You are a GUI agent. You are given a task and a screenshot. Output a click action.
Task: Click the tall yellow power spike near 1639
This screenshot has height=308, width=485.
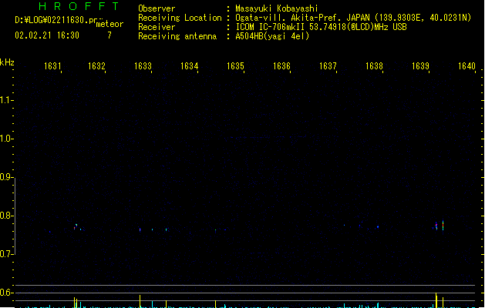point(436,300)
